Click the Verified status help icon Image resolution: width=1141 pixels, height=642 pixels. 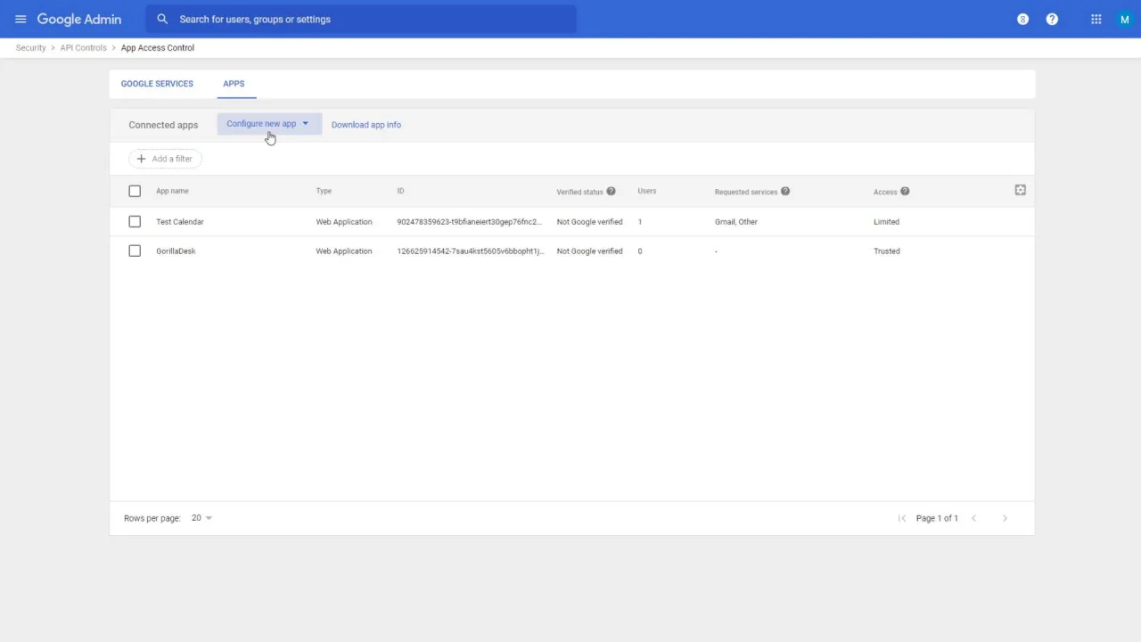click(x=611, y=191)
